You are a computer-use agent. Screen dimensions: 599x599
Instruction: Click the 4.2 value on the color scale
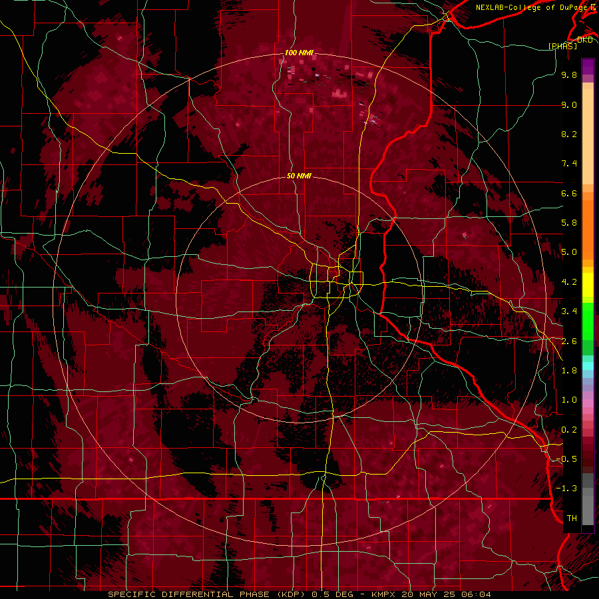pos(569,282)
